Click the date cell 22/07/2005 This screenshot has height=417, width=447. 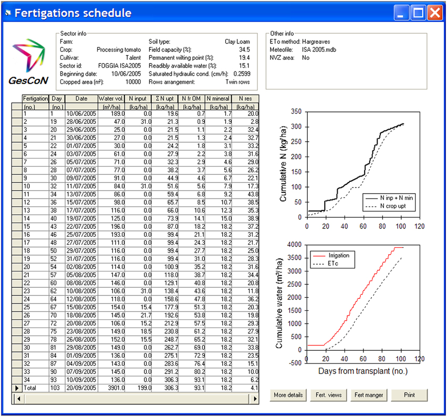(81, 226)
